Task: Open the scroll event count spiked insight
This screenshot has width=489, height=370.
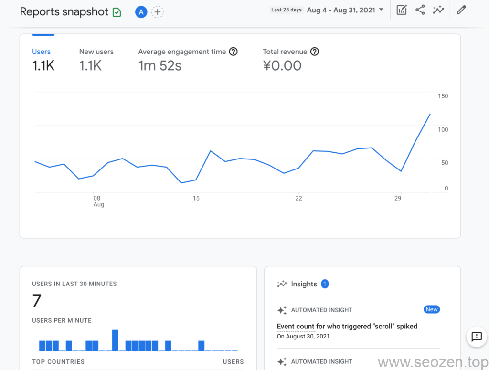Action: (347, 327)
